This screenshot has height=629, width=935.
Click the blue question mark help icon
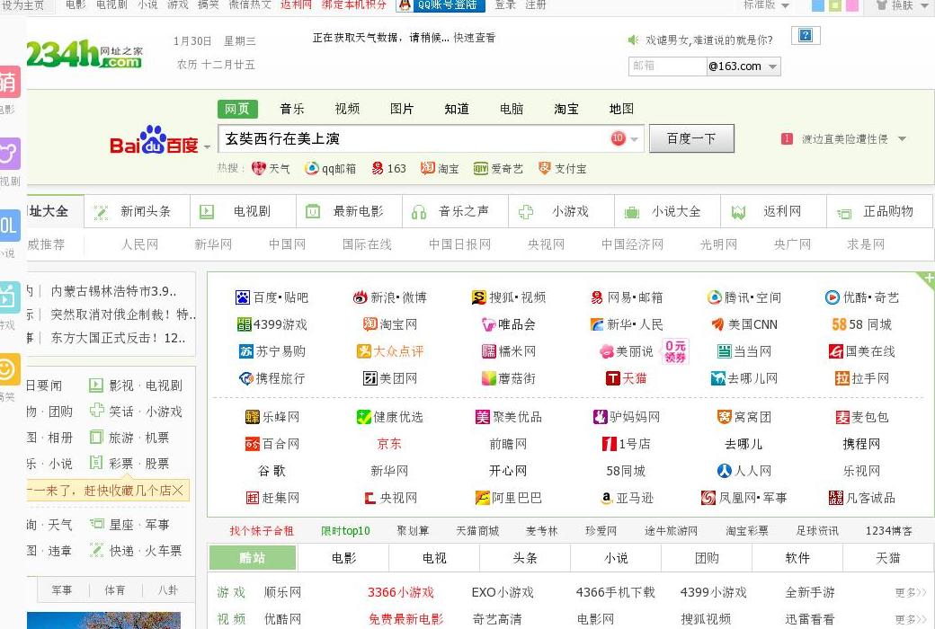[x=806, y=36]
